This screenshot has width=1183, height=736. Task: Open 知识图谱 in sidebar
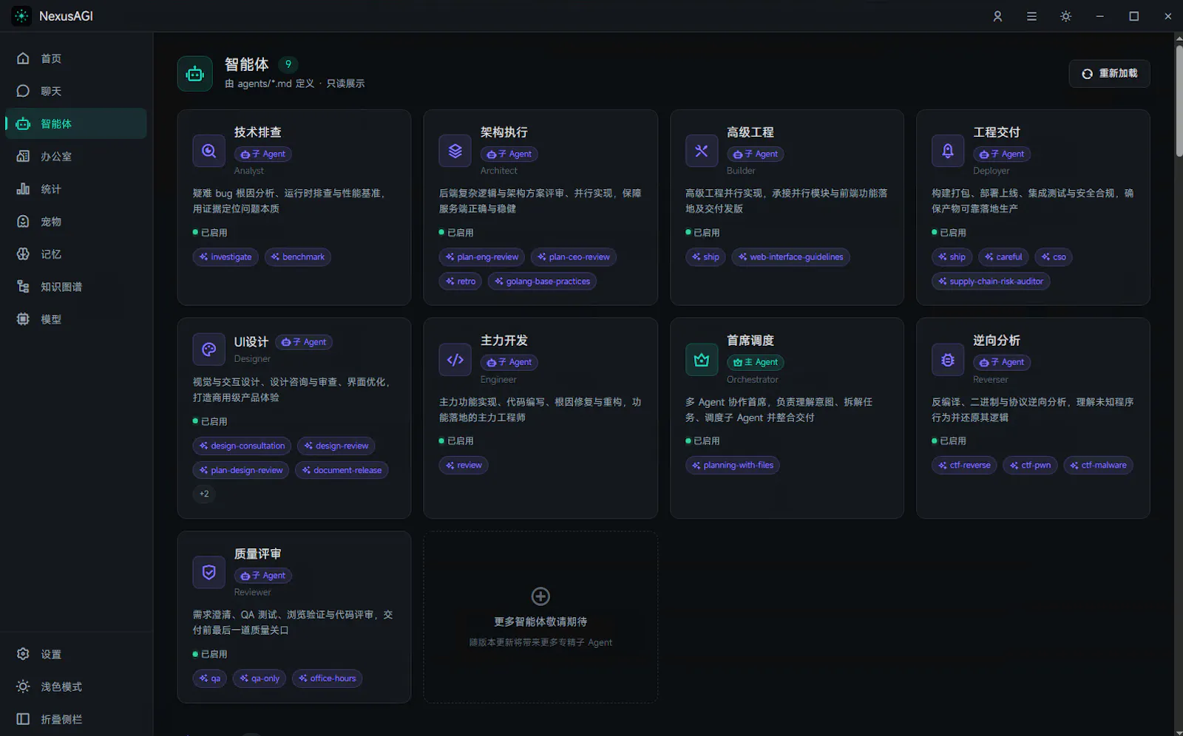[76, 286]
